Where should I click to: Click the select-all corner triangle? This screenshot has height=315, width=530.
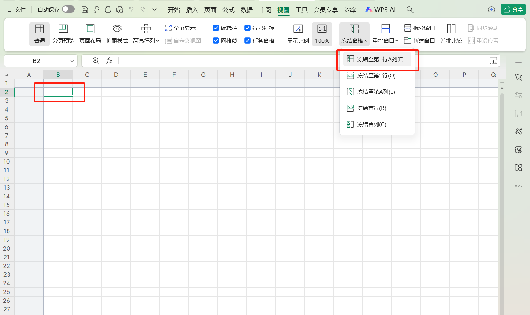7,75
